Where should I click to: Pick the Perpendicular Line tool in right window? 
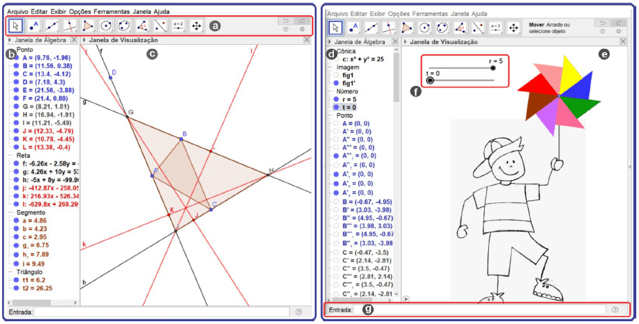389,28
